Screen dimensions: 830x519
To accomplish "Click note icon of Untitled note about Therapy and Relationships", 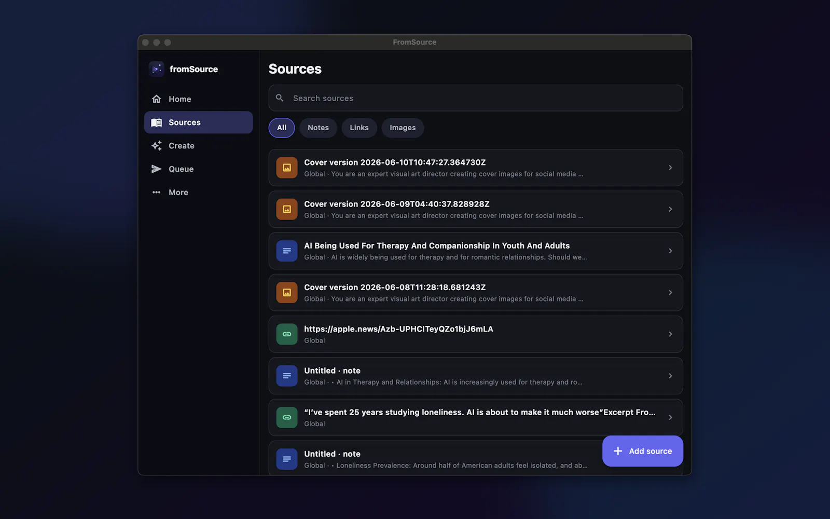I will coord(287,376).
